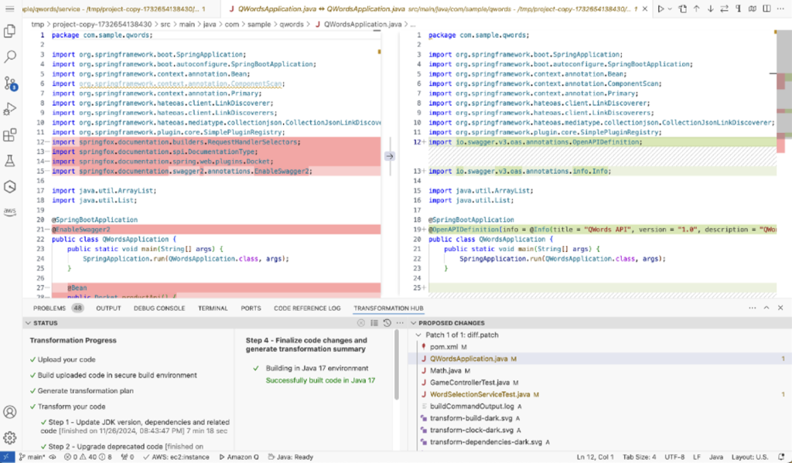
Task: Open the AWS toolkit panel
Action: point(11,211)
